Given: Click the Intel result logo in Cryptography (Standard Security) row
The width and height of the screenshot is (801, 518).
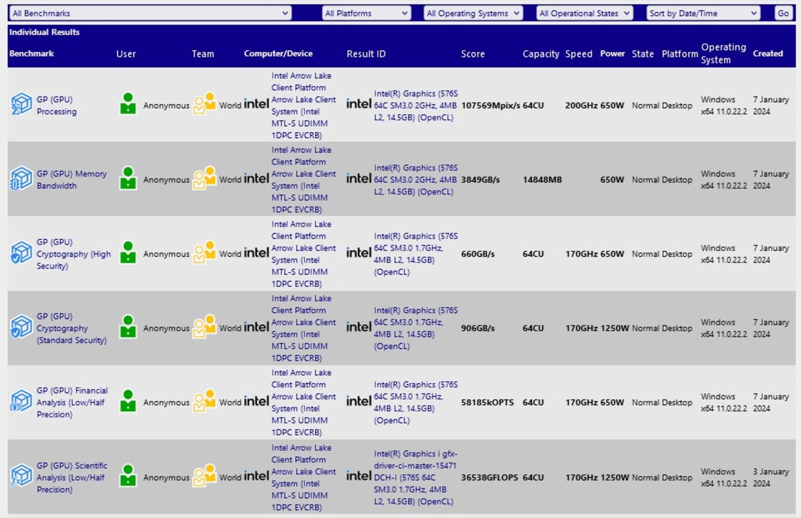Looking at the screenshot, I should click(x=358, y=327).
